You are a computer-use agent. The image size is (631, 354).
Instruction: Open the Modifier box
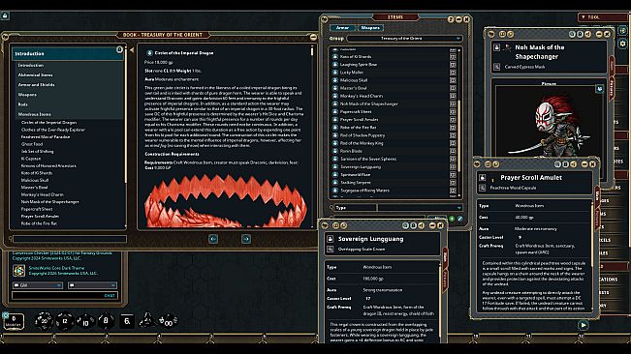point(14,321)
